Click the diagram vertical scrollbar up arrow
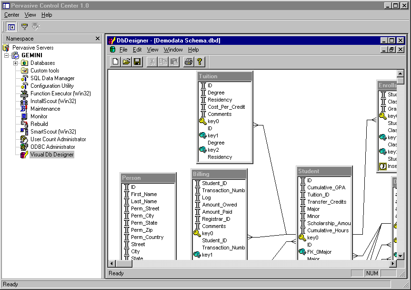 pyautogui.click(x=400, y=73)
